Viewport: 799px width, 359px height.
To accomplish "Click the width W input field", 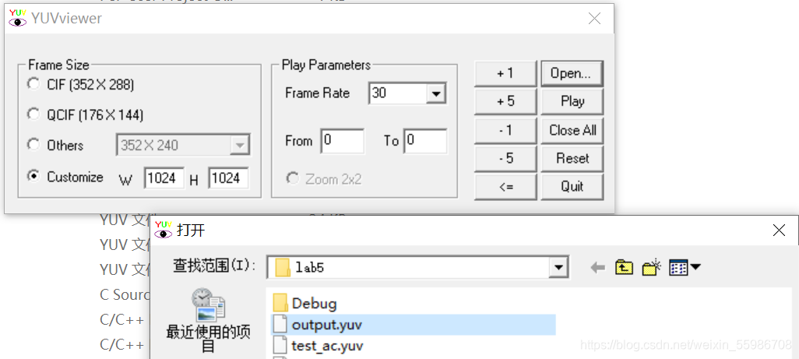I will tap(164, 178).
